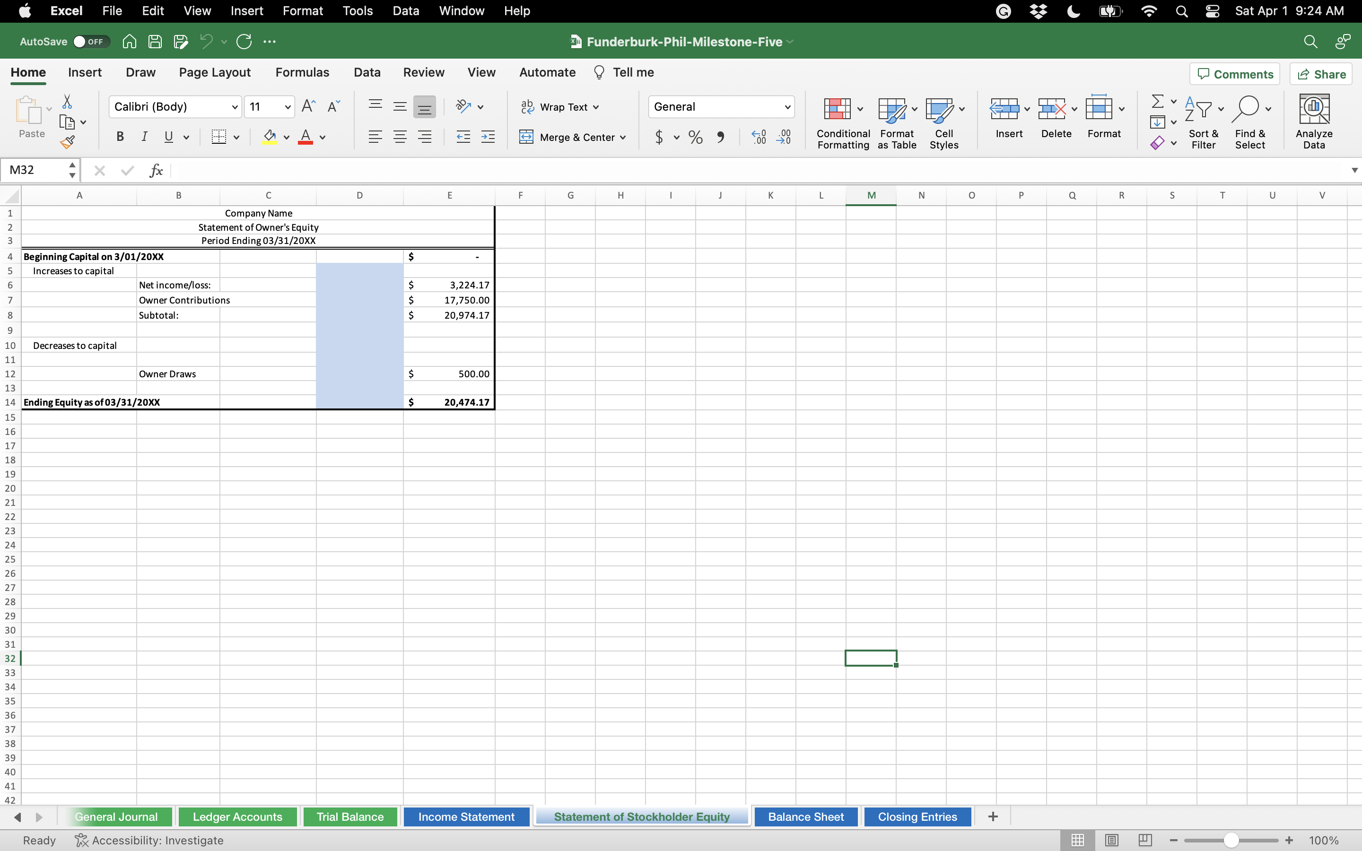Screen dimensions: 1362x851
Task: Open the font size dropdown
Action: pyautogui.click(x=287, y=107)
